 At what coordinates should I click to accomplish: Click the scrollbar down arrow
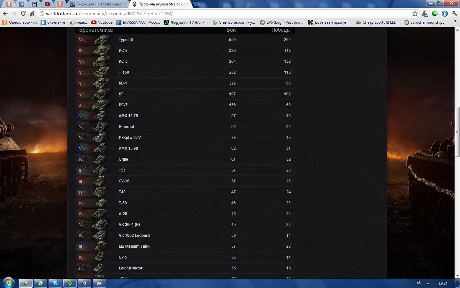click(457, 276)
